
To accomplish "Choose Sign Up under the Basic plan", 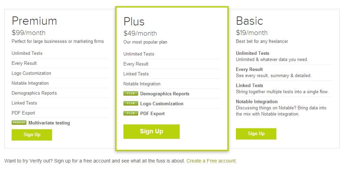I will point(256,134).
